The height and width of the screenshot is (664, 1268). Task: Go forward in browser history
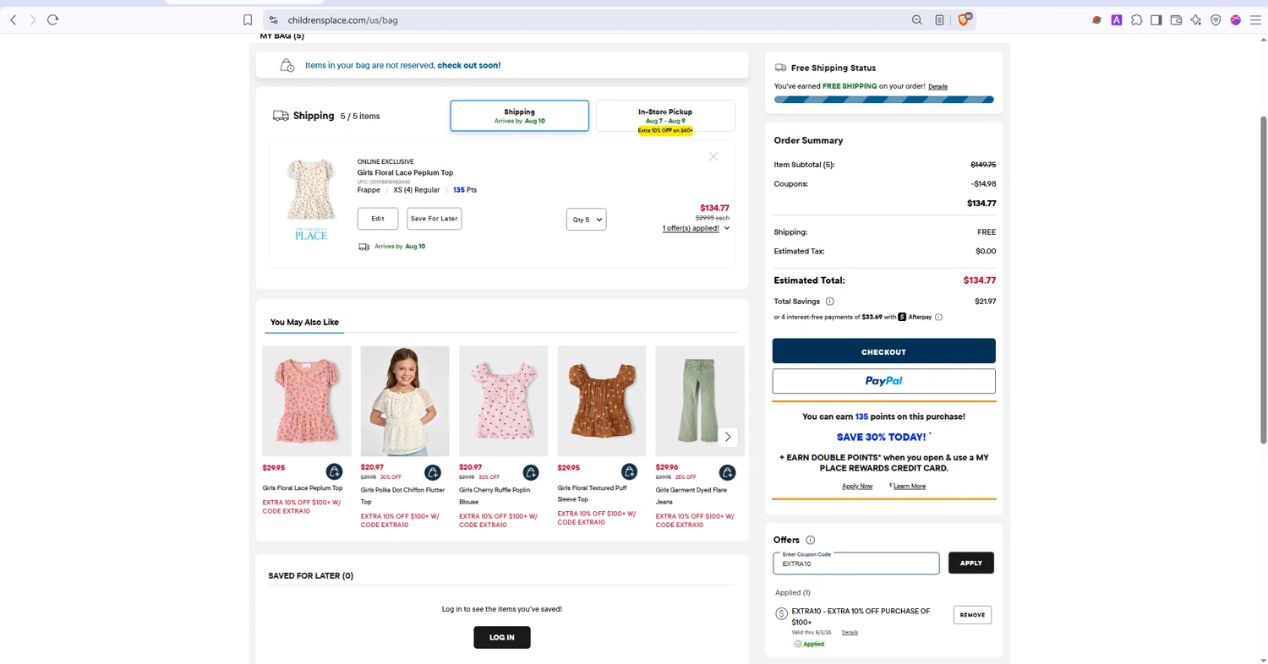click(x=33, y=19)
